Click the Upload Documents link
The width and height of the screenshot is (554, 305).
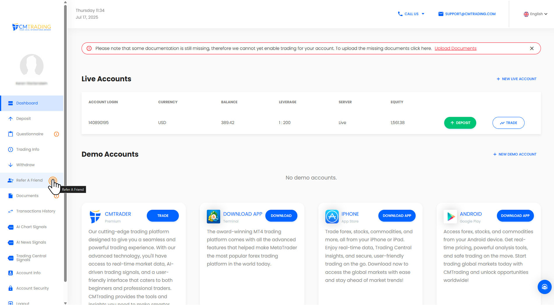(456, 48)
